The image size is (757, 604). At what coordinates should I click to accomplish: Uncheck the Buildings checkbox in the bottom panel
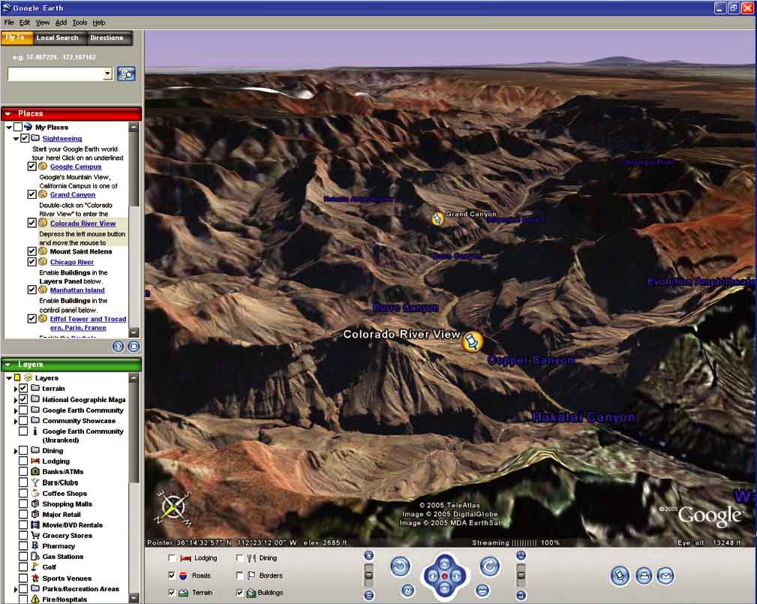[239, 593]
